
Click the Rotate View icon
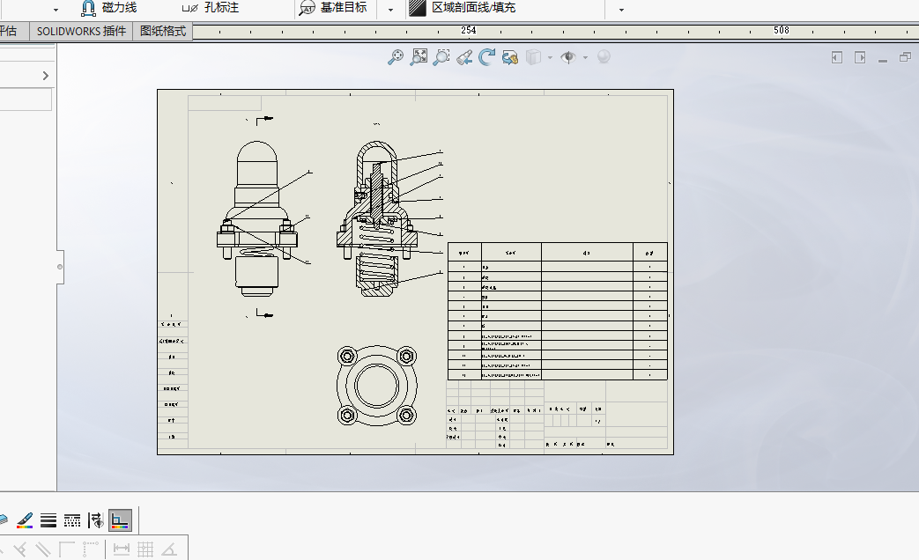click(x=486, y=56)
